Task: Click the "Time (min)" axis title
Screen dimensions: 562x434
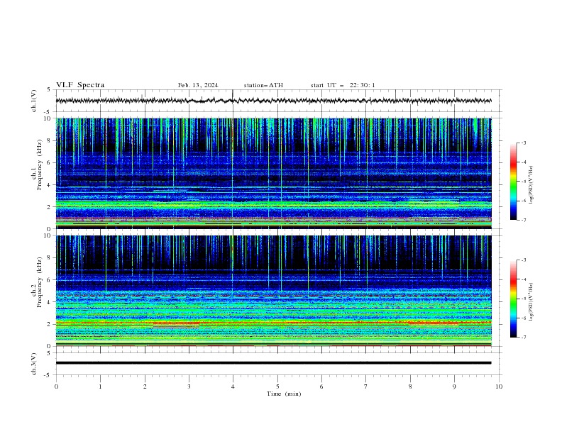Action: 284,394
